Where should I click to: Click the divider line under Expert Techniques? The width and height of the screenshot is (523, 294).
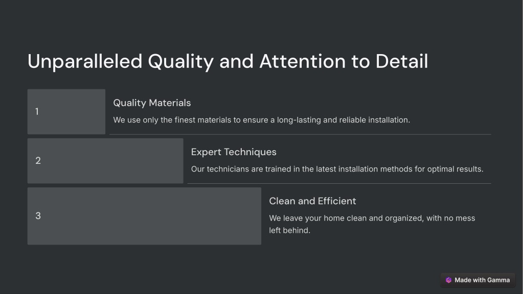tap(339, 183)
